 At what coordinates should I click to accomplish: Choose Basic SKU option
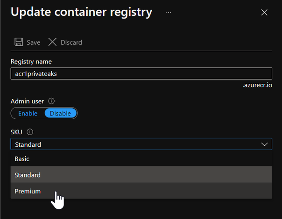tap(141, 159)
